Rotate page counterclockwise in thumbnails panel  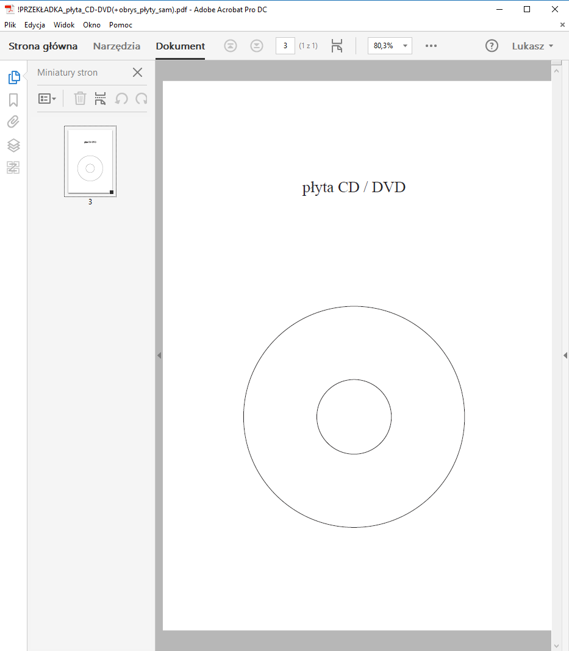pyautogui.click(x=121, y=98)
